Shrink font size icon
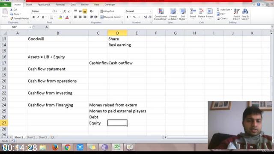This screenshot has height=154, width=274. [x=69, y=11]
